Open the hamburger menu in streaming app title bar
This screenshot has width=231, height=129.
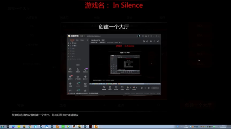point(151,36)
